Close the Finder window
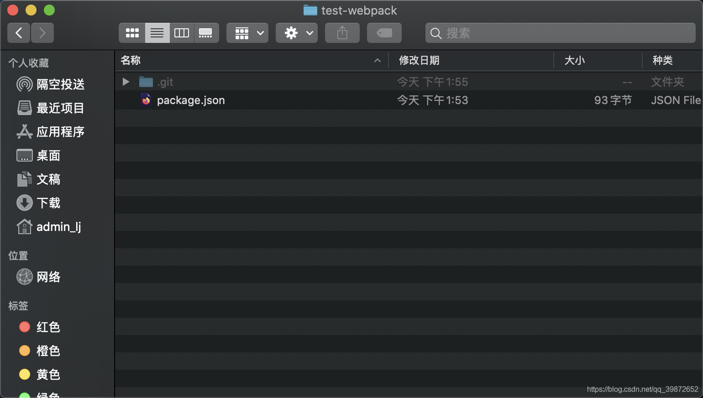Screen dimensions: 703x398 (x=13, y=10)
